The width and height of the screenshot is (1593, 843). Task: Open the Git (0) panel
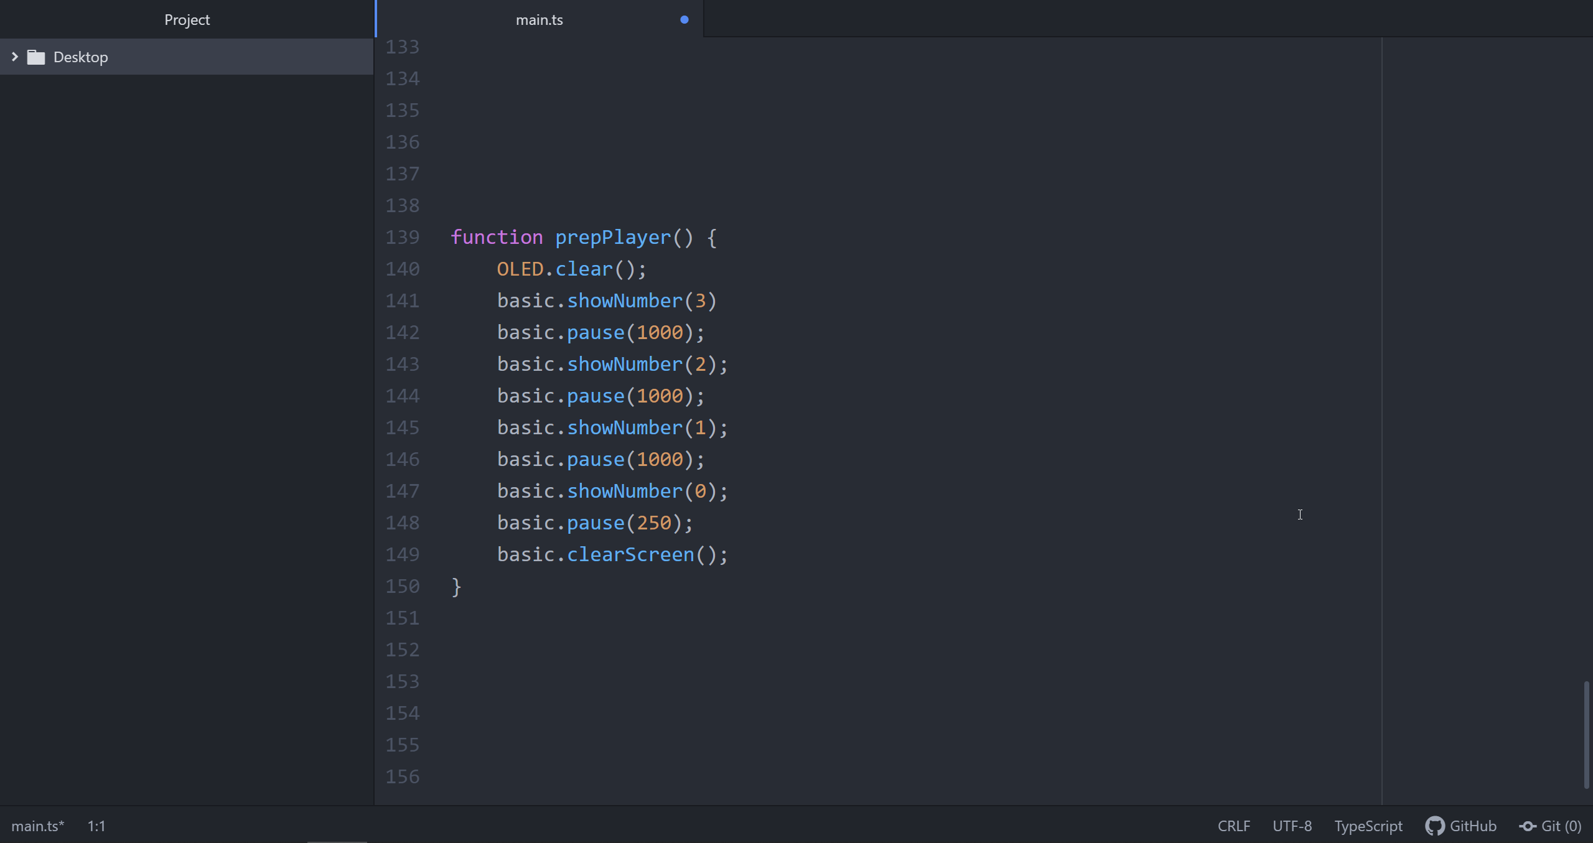click(x=1561, y=826)
